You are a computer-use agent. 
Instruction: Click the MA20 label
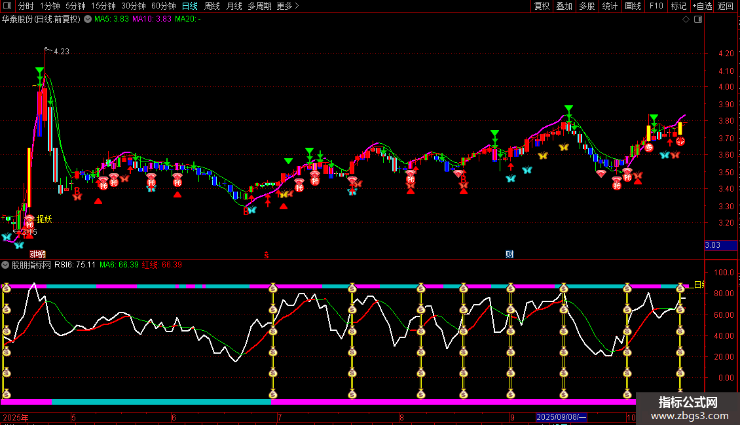pyautogui.click(x=187, y=19)
